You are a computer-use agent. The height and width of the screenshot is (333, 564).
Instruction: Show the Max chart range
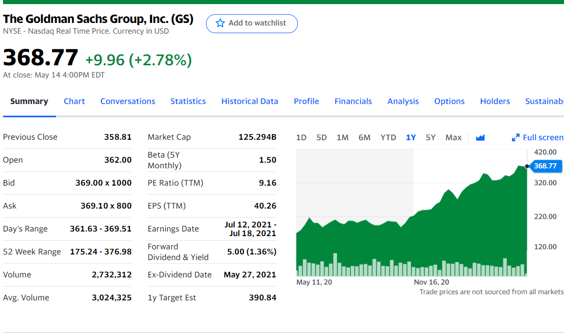click(453, 137)
